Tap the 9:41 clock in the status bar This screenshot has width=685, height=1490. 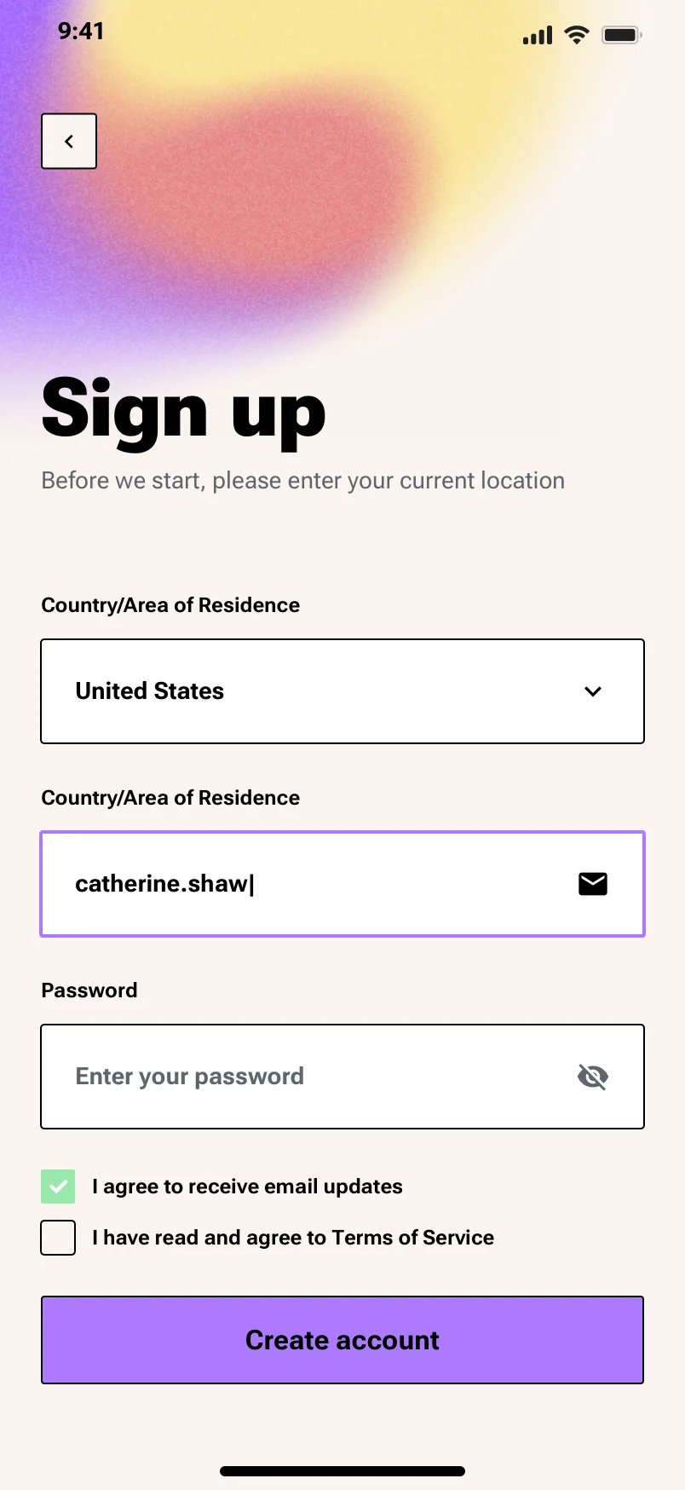(x=81, y=32)
